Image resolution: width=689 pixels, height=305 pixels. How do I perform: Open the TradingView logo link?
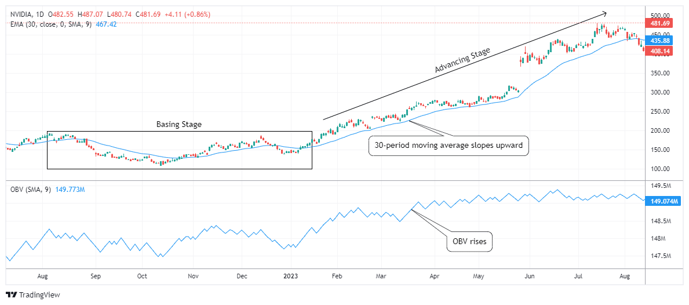(x=33, y=295)
